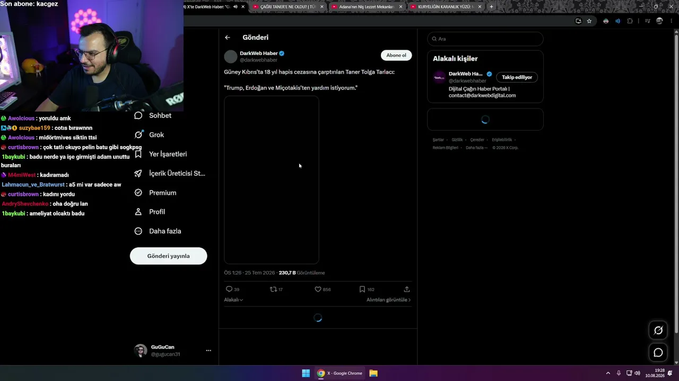Go back using the Gönderi back arrow
This screenshot has width=679, height=381.
click(x=228, y=38)
